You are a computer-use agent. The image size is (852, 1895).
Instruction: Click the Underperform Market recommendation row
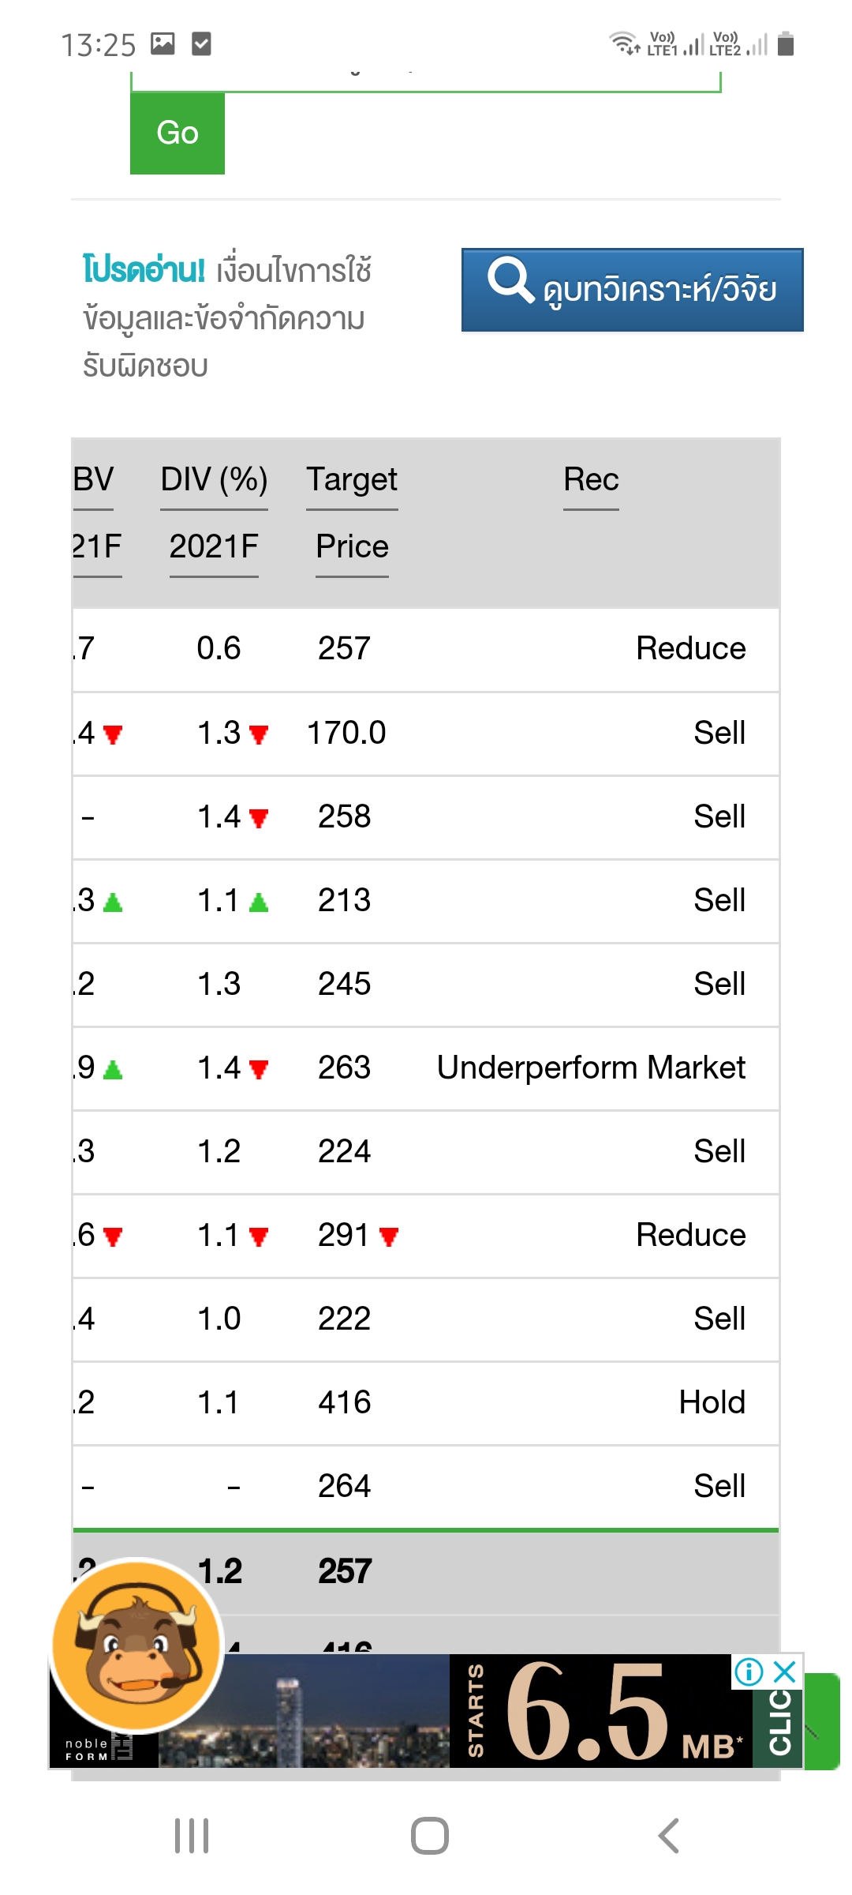590,1068
